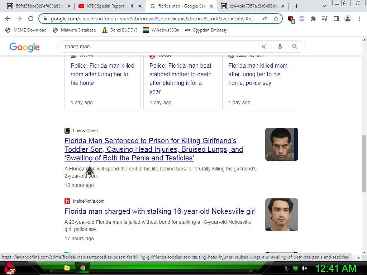The image size is (367, 275).
Task: Clear the search query with X
Action: click(x=263, y=47)
